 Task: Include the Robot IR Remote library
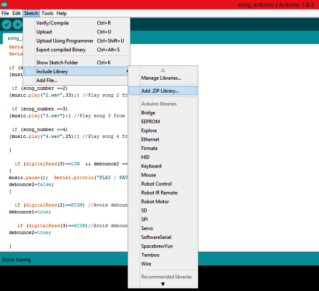coord(163,193)
